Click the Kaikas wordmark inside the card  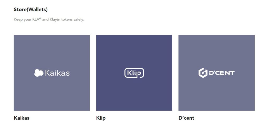(x=57, y=73)
